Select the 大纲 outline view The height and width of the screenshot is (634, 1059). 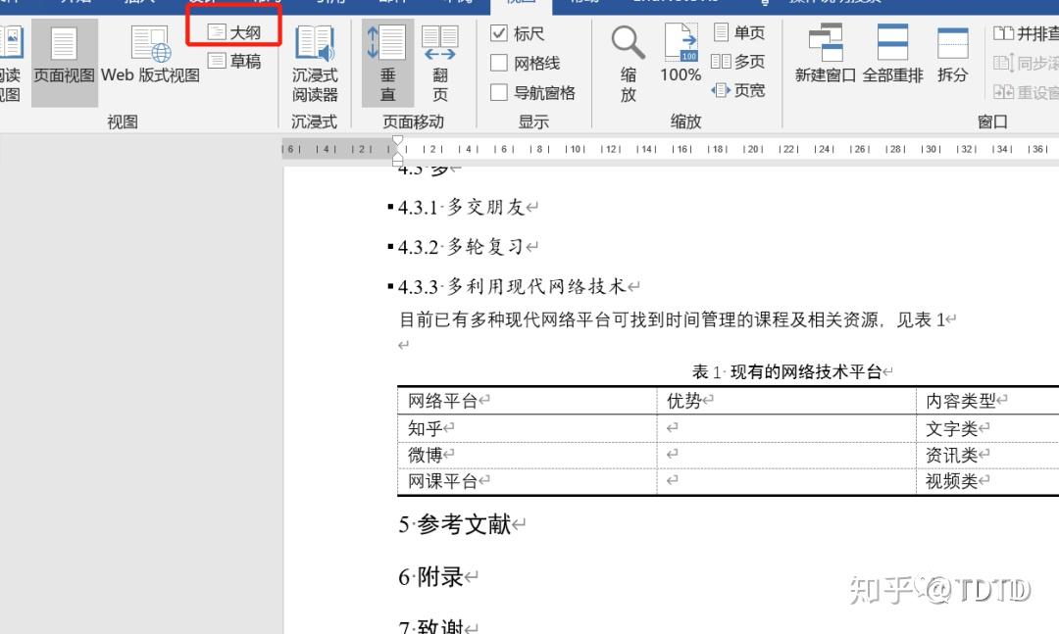click(234, 32)
